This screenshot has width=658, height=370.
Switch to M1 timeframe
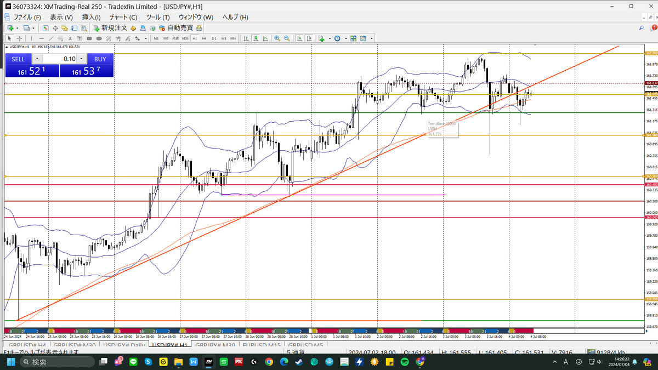pyautogui.click(x=156, y=38)
